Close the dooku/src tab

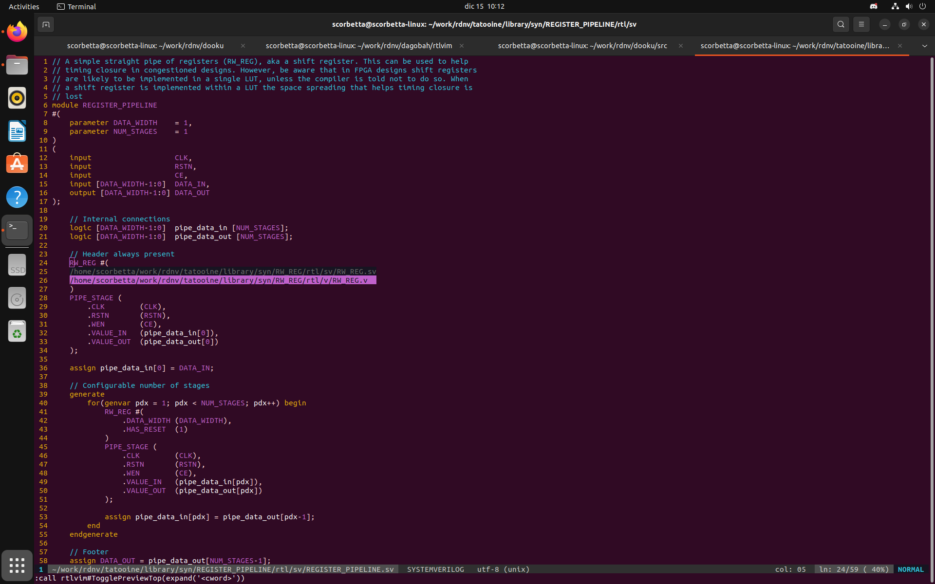click(680, 46)
